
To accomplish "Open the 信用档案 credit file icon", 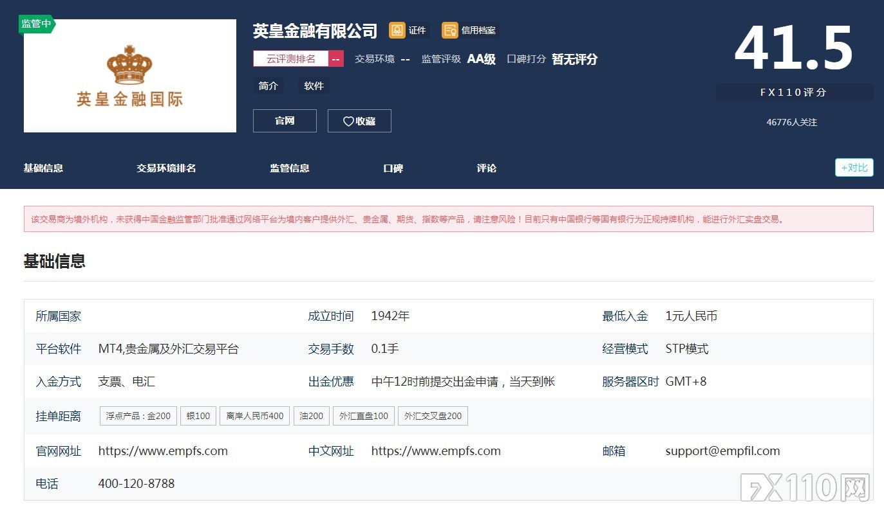I will 450,30.
